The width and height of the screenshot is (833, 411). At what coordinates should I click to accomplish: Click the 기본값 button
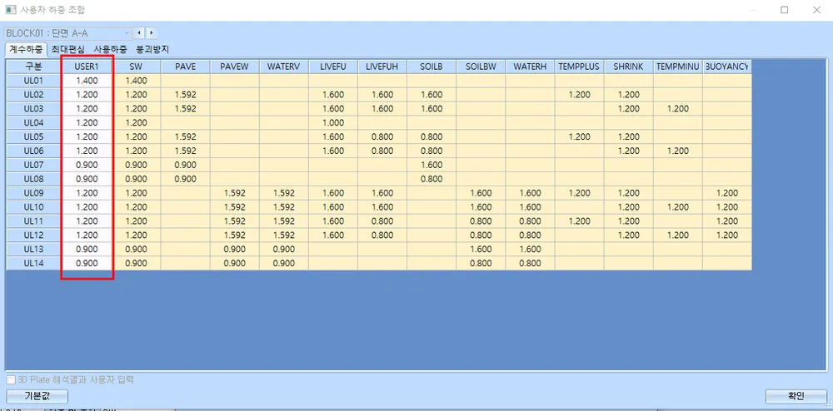(x=37, y=396)
